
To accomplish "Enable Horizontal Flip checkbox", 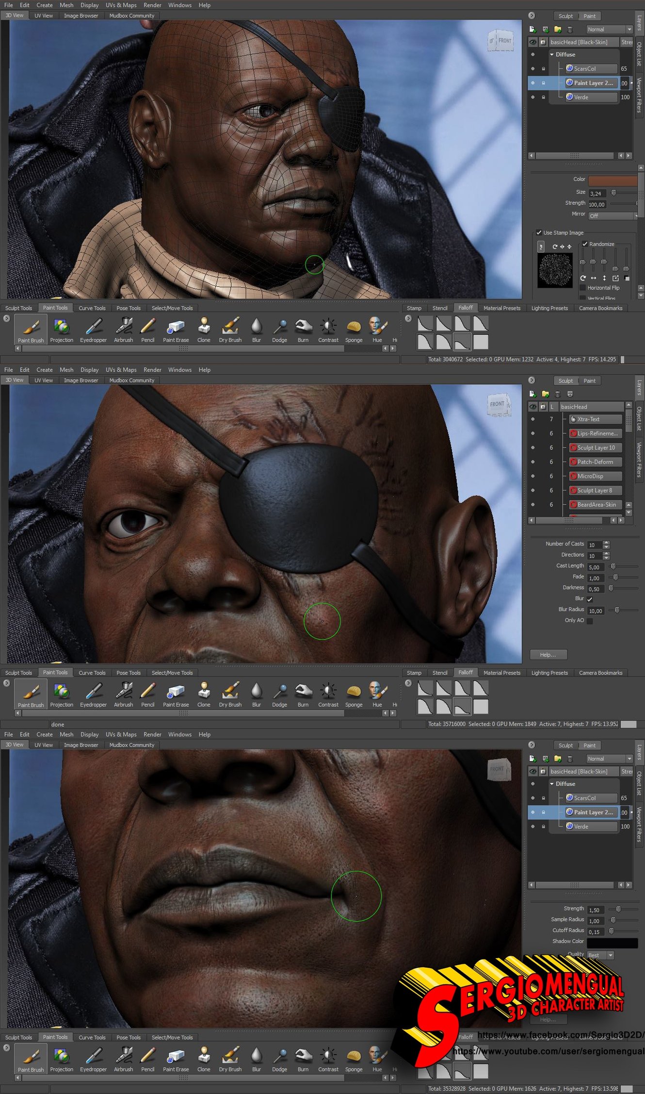I will tap(583, 288).
